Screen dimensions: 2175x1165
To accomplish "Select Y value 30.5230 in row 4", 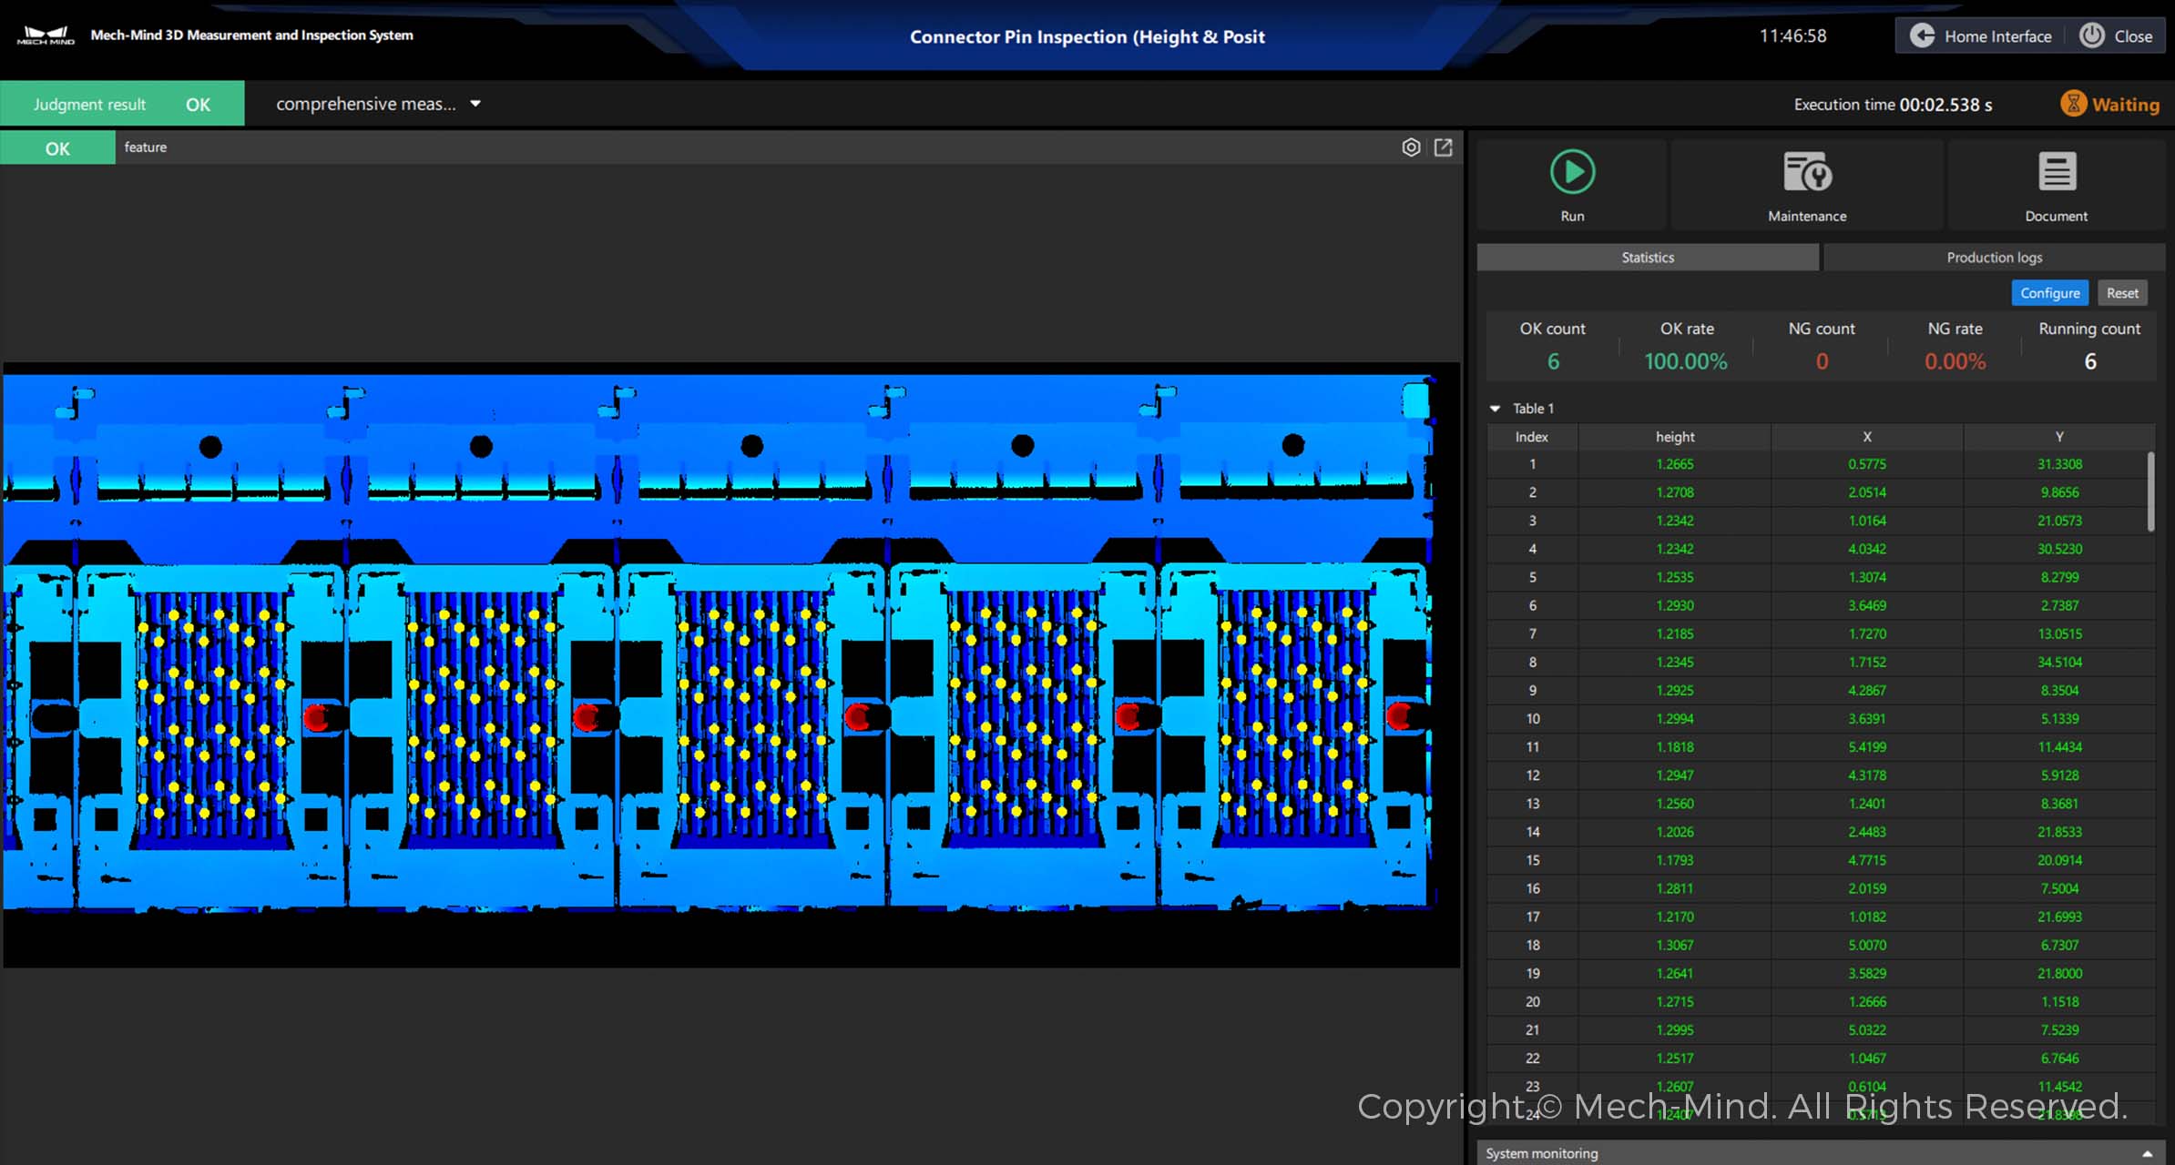I will [x=2059, y=549].
